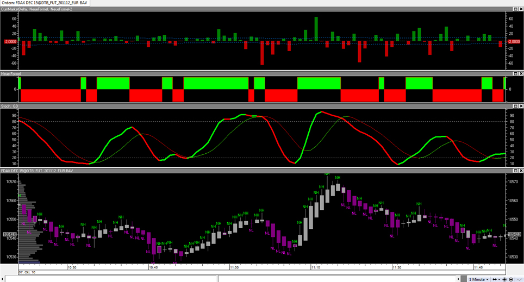The height and width of the screenshot is (282, 524).
Task: Maximize the FDAX price chart panel
Action: coord(515,171)
